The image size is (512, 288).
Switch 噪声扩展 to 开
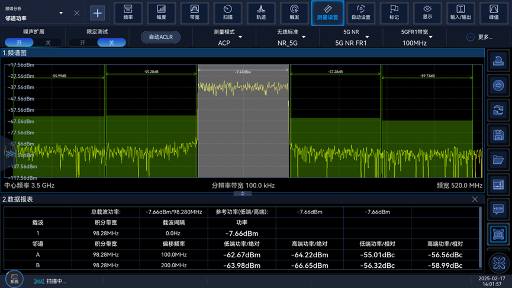[x=20, y=43]
